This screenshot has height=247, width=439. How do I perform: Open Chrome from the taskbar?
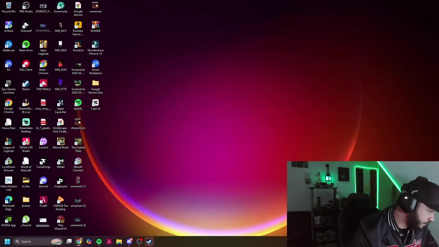tap(79, 242)
